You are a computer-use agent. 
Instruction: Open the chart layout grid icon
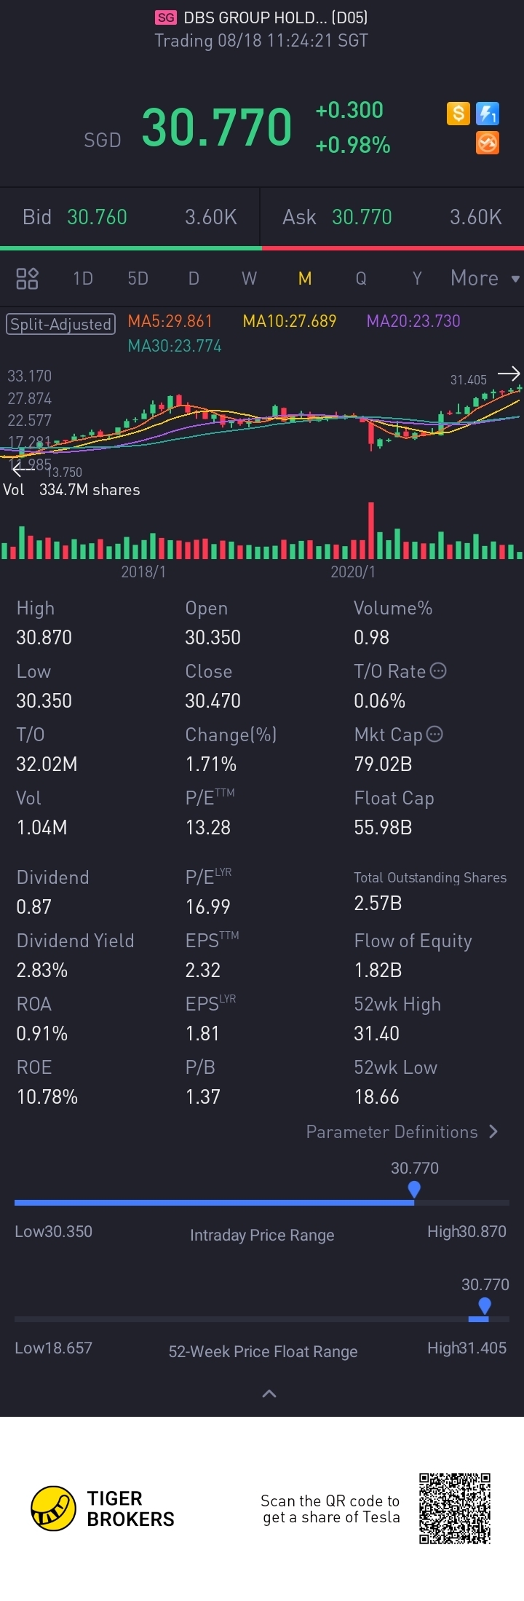coord(27,278)
